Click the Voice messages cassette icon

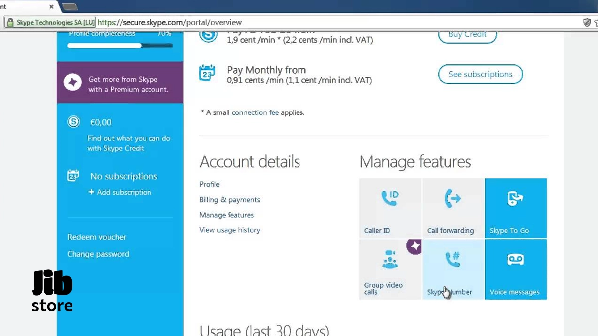(x=515, y=259)
